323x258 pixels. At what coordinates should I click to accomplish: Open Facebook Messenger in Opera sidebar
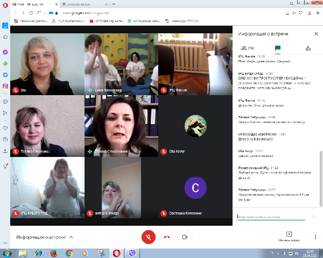coord(5,52)
